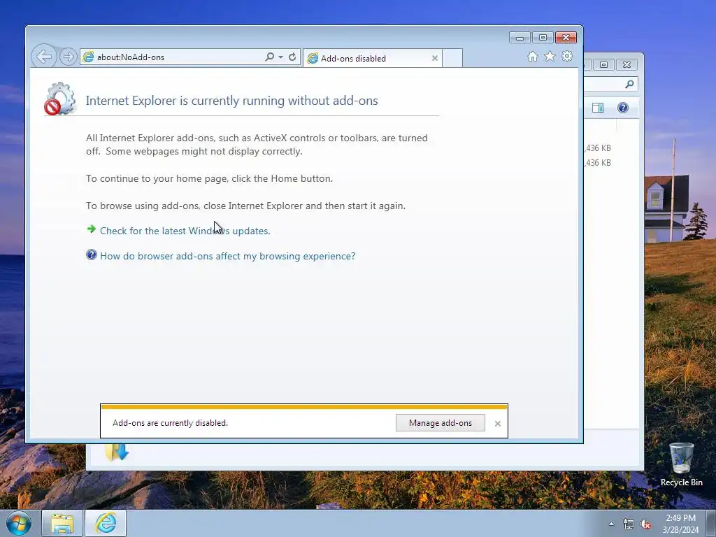The image size is (716, 537).
Task: Open Help in the background Explorer window
Action: click(623, 108)
